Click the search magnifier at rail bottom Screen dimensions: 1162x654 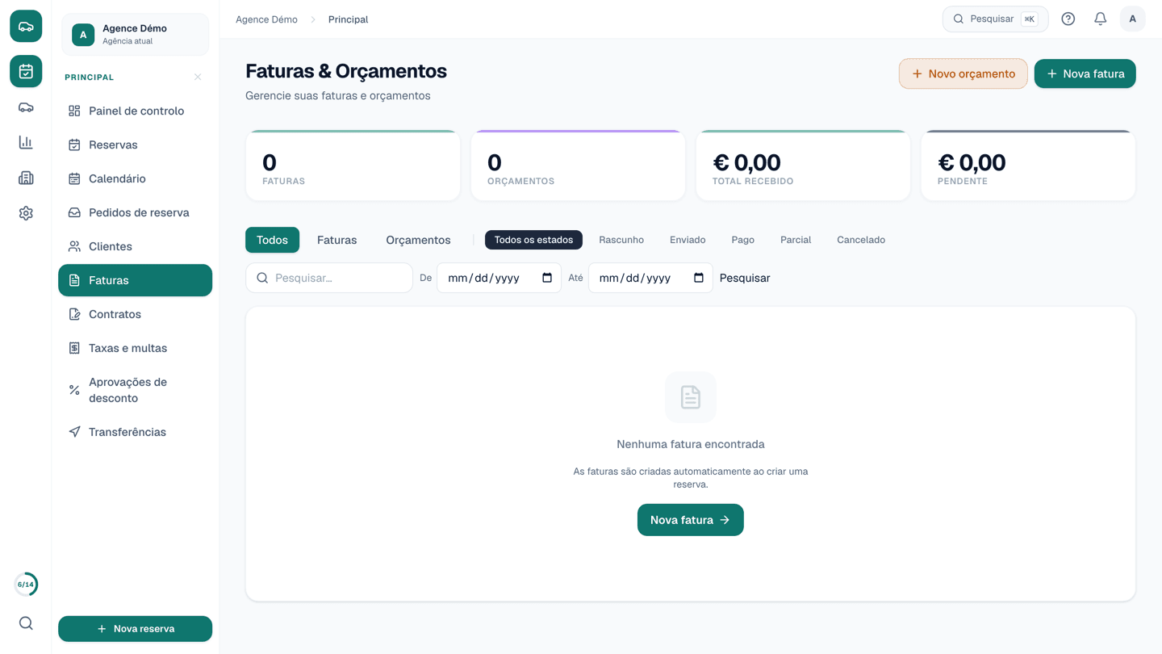click(26, 623)
